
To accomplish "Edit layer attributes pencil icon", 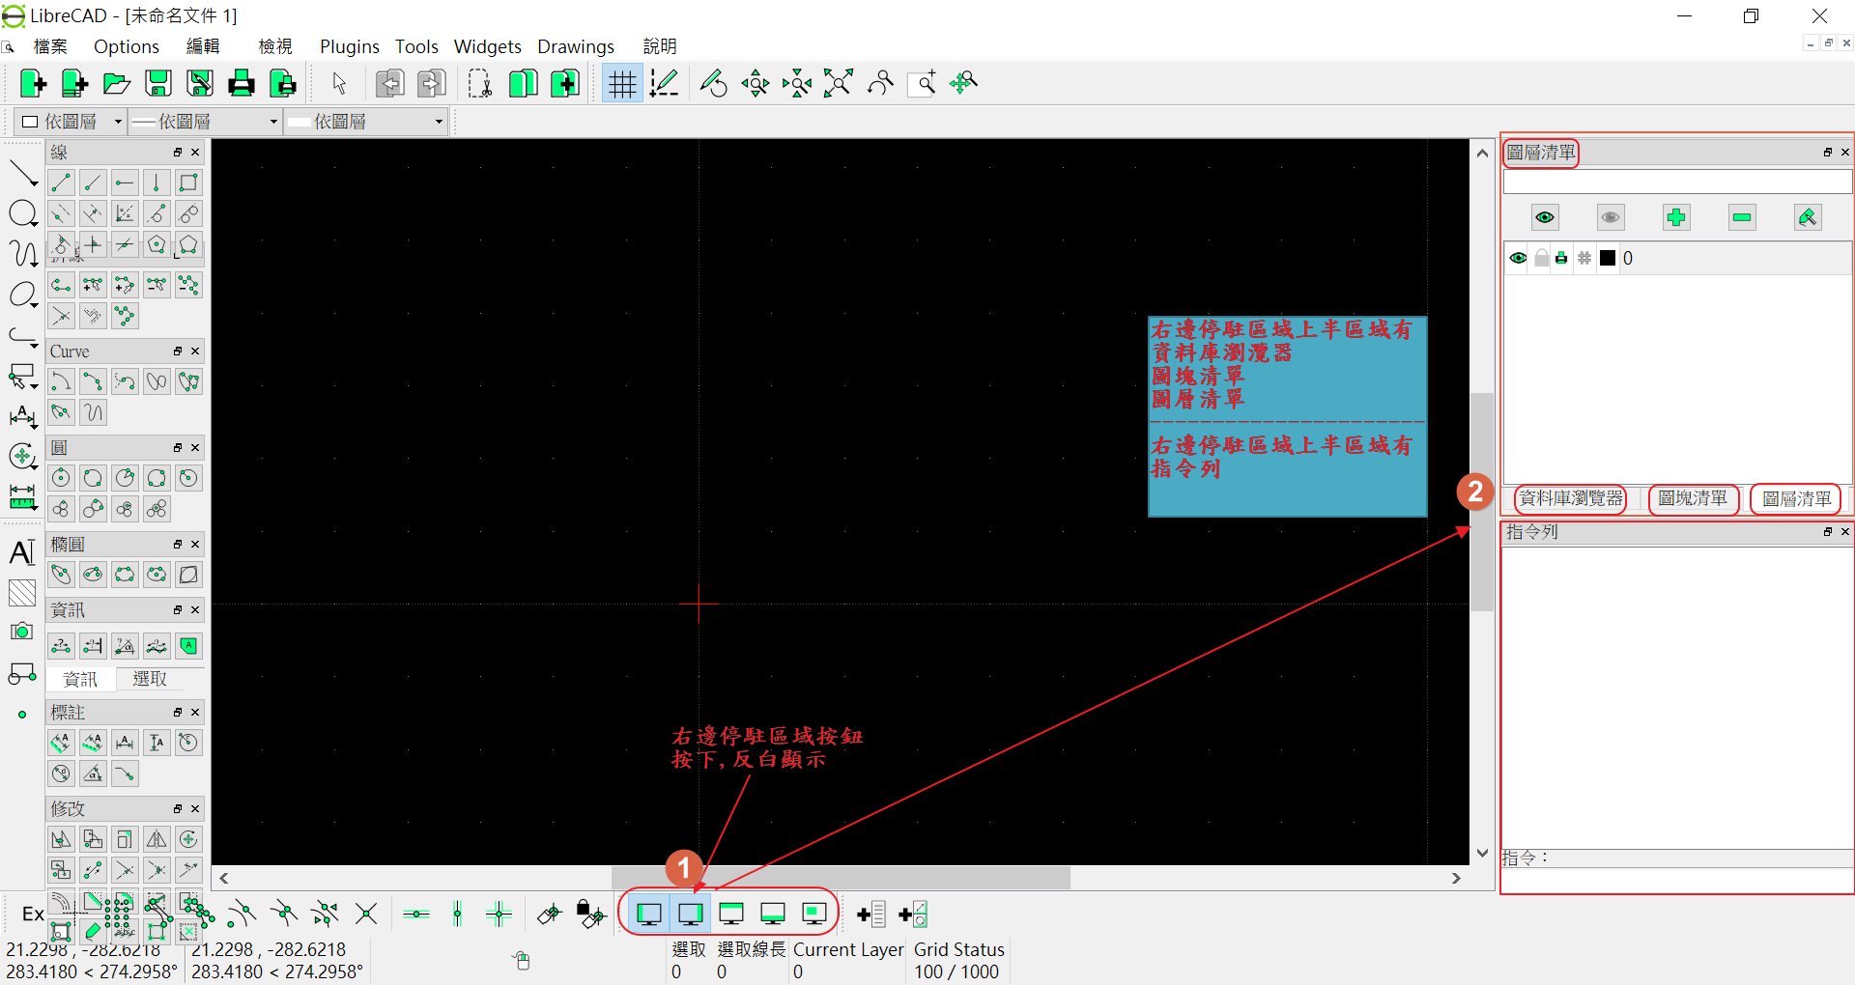I will click(1808, 217).
